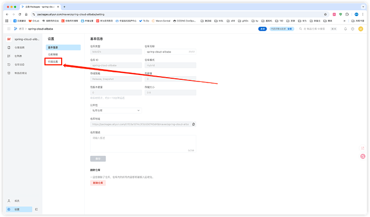The height and width of the screenshot is (217, 370).
Task: Click the Packages logo in the breadcrumb
Action: 16,29
